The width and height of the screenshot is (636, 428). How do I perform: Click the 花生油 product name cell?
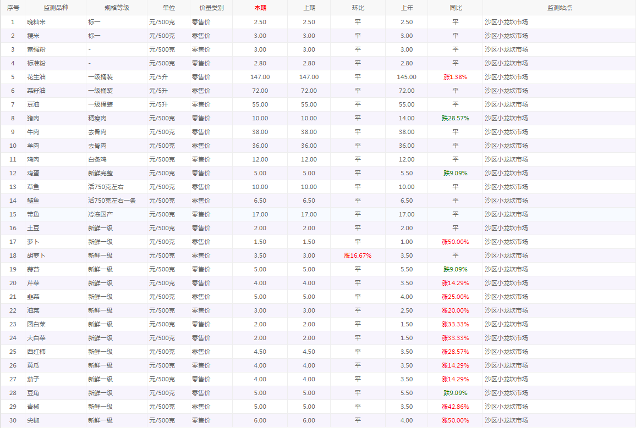(x=36, y=77)
